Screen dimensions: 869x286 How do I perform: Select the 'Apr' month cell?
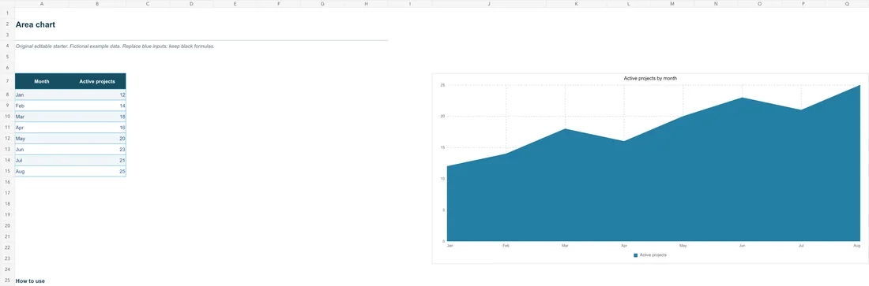42,127
